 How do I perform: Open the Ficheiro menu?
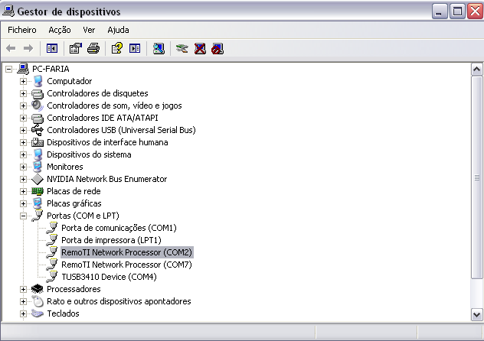tap(22, 30)
